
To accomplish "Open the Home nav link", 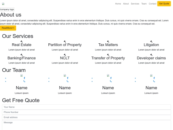I will click(x=118, y=4).
